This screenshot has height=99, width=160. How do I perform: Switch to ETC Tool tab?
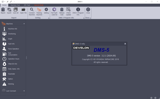tap(27, 5)
